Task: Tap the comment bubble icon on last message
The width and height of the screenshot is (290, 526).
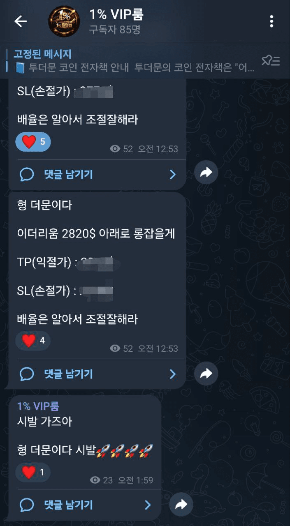Action: (27, 505)
